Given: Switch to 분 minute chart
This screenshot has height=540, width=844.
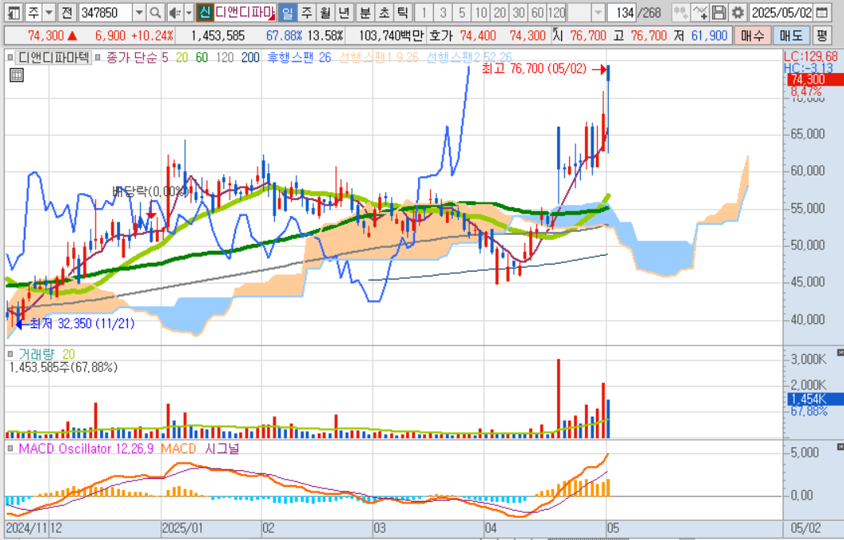Looking at the screenshot, I should pos(365,13).
